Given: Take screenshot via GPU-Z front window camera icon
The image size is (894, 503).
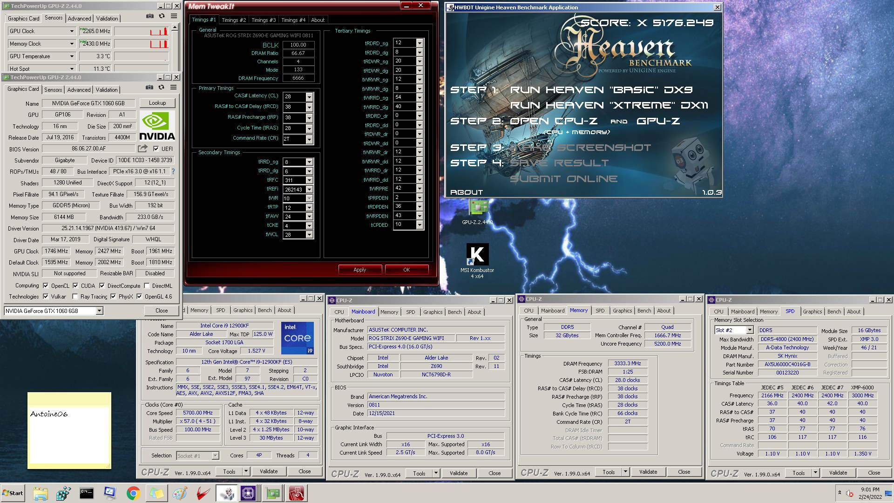Looking at the screenshot, I should tap(149, 87).
